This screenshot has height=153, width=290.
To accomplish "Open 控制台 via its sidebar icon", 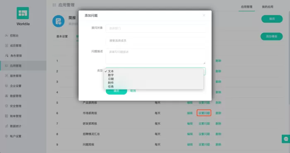I will tap(7, 36).
